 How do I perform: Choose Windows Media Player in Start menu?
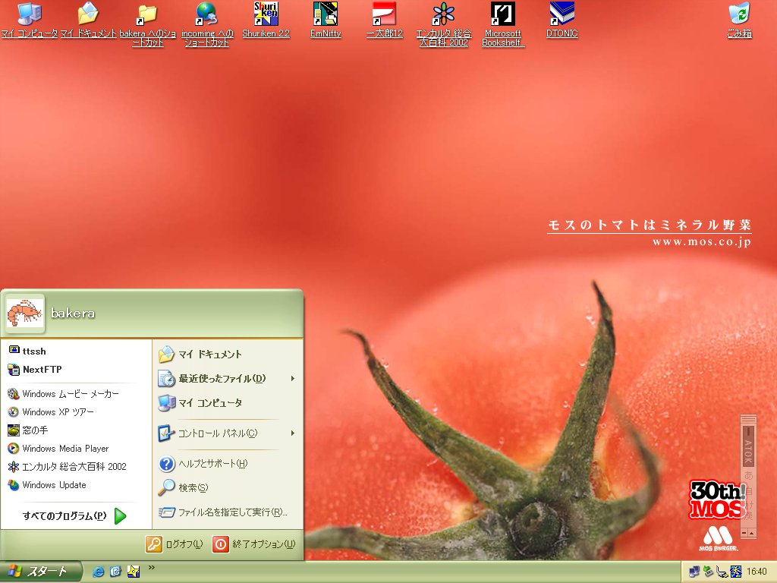point(64,449)
